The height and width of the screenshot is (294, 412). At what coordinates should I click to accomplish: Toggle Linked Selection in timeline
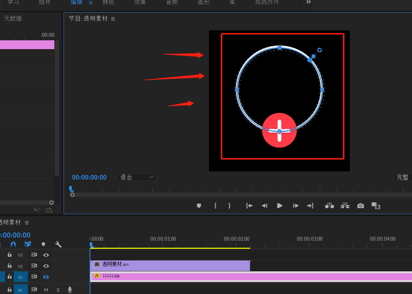[28, 245]
